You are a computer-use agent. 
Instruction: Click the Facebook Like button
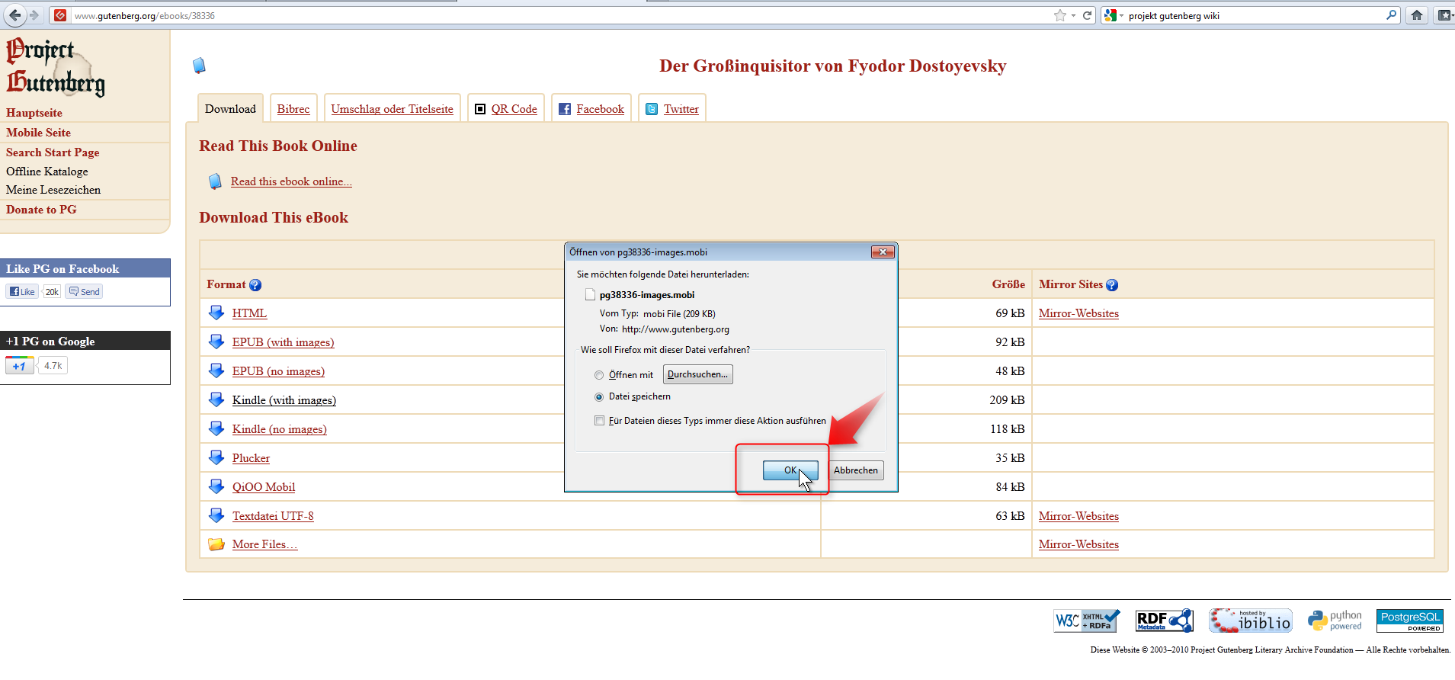click(x=22, y=291)
